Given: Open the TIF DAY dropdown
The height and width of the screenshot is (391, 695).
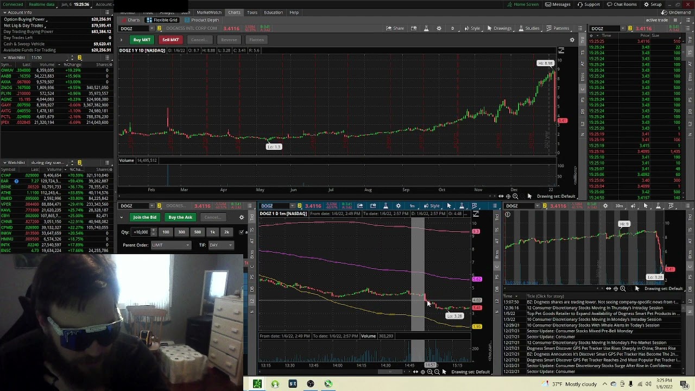Looking at the screenshot, I should coord(220,245).
